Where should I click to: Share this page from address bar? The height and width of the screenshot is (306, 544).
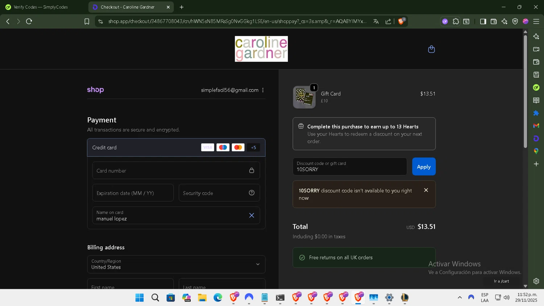click(388, 21)
